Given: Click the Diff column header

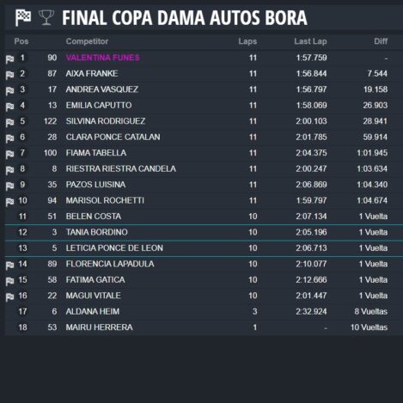Looking at the screenshot, I should pos(381,41).
